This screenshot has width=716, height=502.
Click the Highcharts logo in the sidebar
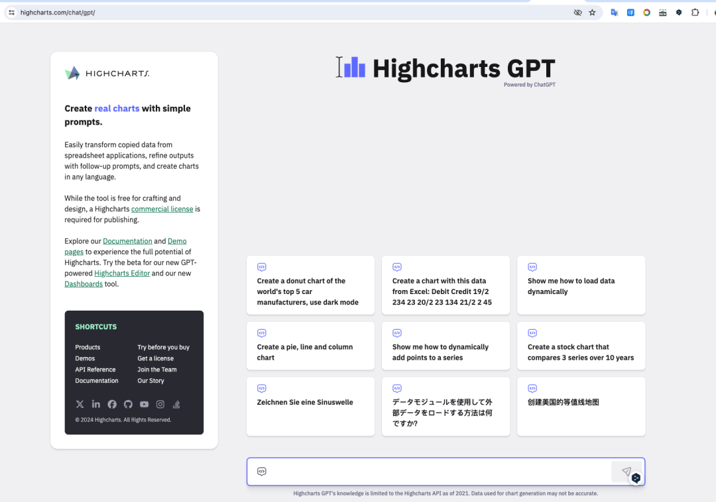[106, 73]
